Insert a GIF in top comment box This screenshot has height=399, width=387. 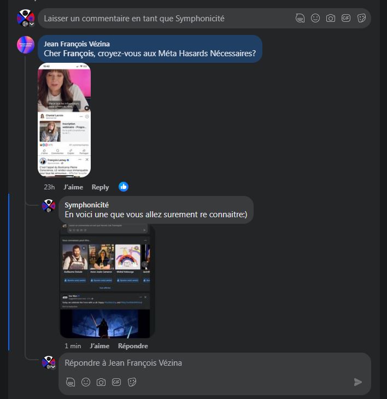tap(346, 18)
